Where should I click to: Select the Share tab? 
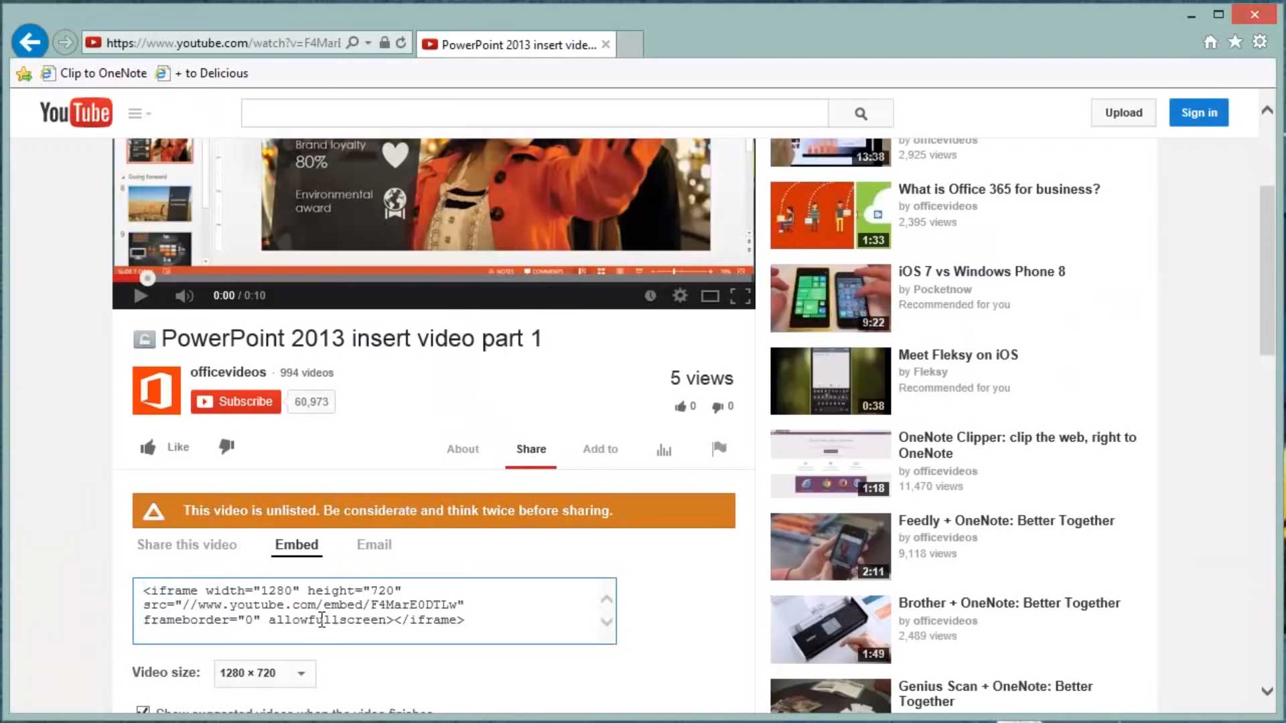coord(531,449)
